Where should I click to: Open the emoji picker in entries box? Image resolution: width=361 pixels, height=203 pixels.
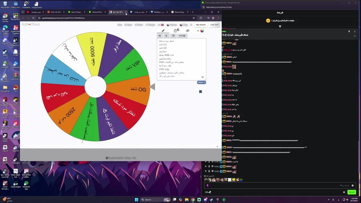click(x=202, y=77)
